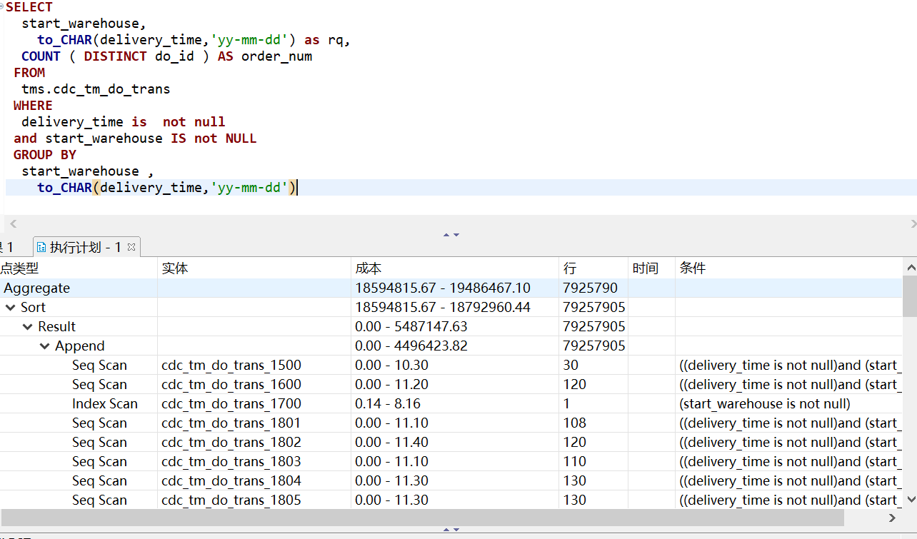Collapse the Result node
Image resolution: width=917 pixels, height=539 pixels.
pos(28,327)
